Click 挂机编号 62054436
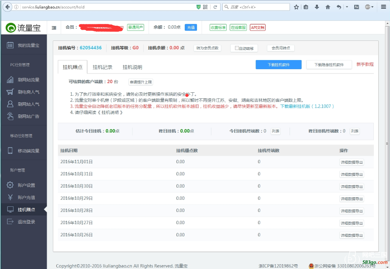 click(x=90, y=47)
